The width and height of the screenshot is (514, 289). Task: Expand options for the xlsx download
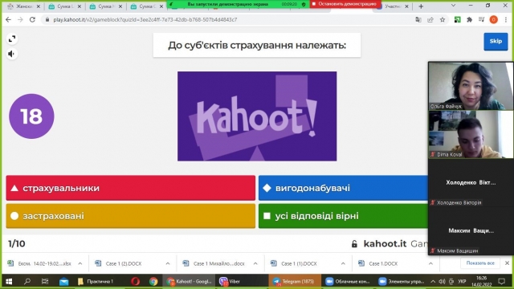(80, 263)
